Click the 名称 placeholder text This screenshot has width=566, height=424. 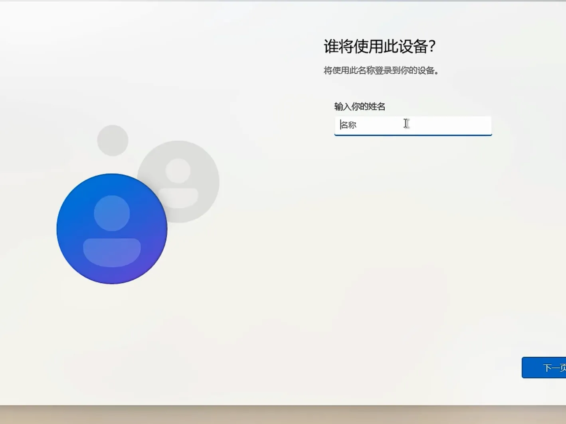tap(348, 125)
